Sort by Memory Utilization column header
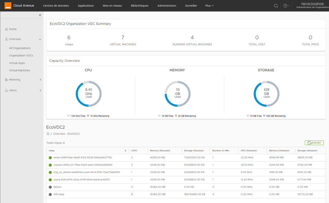The width and height of the screenshot is (329, 203). pyautogui.click(x=279, y=151)
